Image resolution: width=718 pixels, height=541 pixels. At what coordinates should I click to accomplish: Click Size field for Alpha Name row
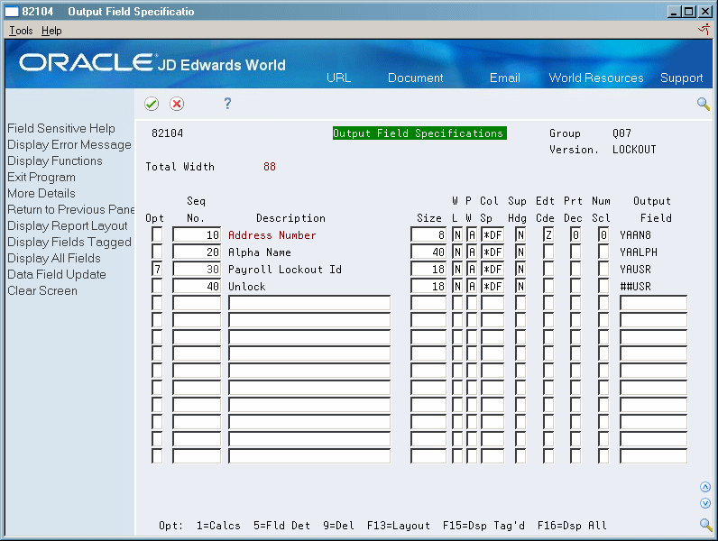tap(428, 252)
